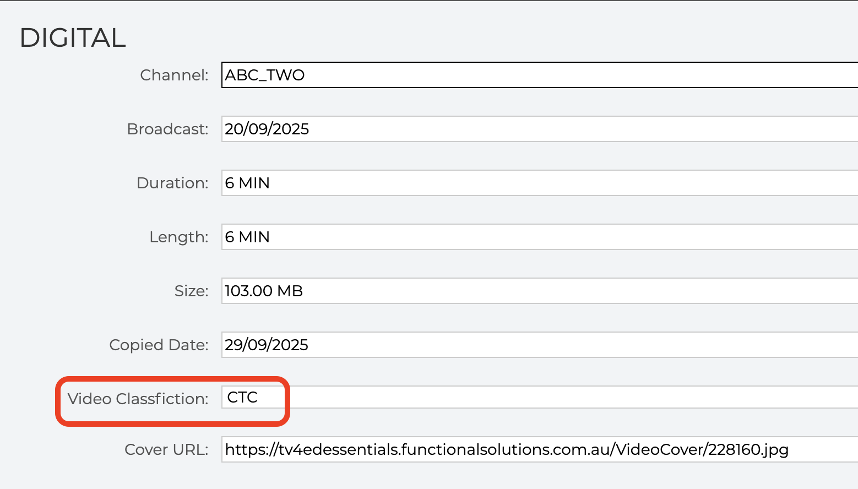Click the Size field showing 103.00 MB
858x489 pixels.
(x=540, y=291)
